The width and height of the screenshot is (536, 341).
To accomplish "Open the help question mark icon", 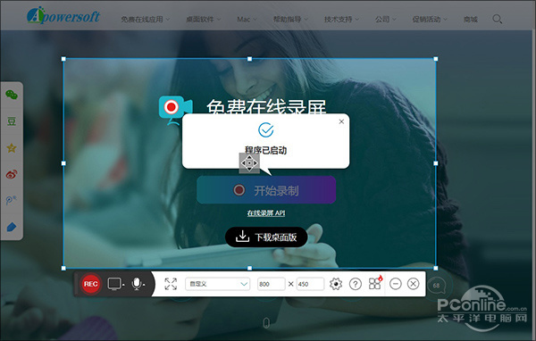I will 356,284.
